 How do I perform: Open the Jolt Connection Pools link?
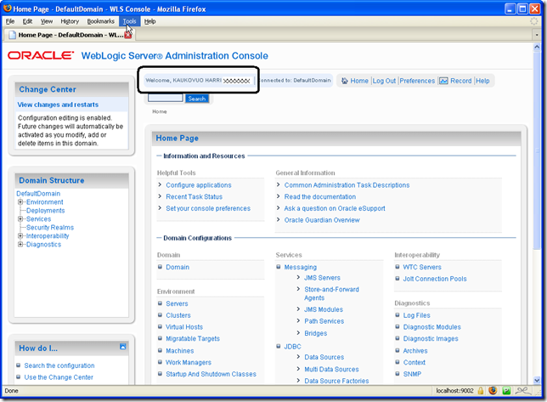pos(435,279)
